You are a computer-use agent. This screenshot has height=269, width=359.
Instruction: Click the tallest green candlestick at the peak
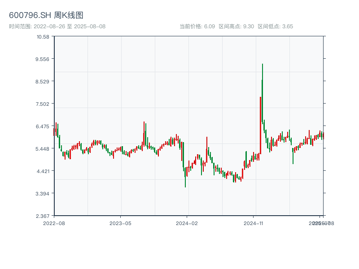pos(262,94)
